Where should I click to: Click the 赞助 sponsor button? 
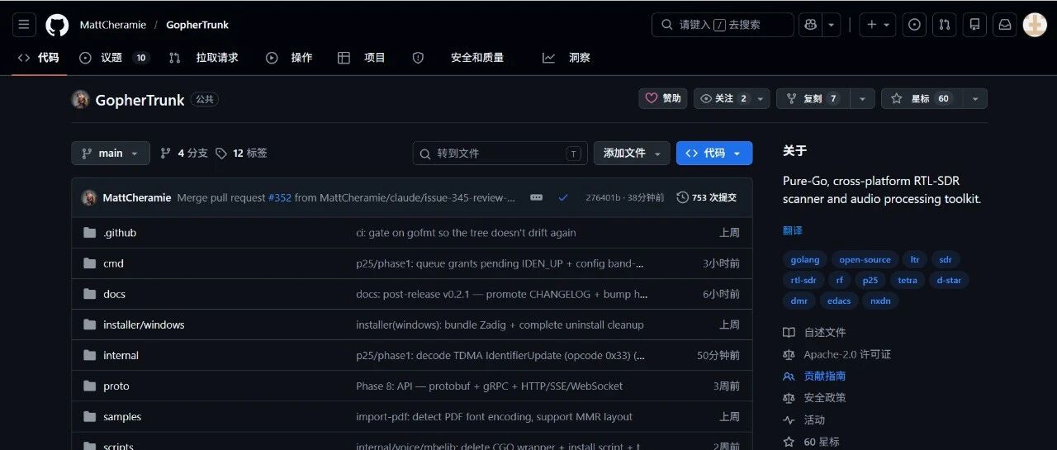coord(663,98)
